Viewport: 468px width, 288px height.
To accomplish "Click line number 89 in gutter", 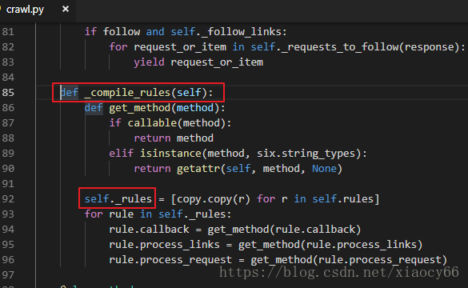I will click(x=8, y=154).
